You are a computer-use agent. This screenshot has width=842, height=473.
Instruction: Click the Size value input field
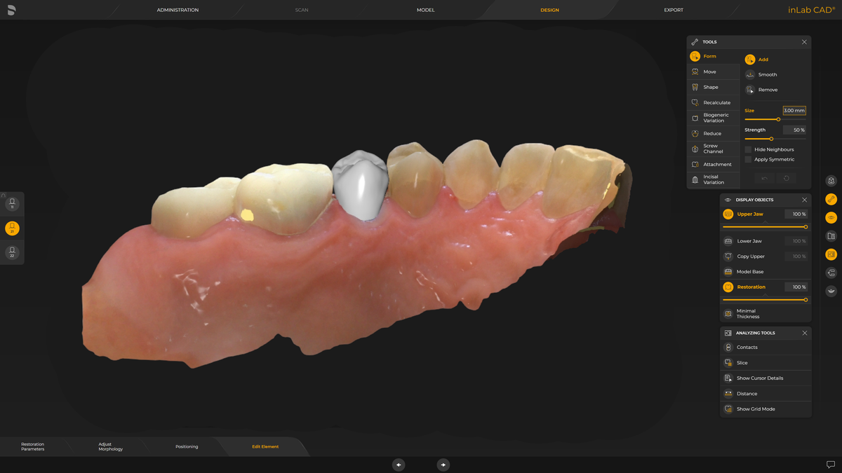click(794, 111)
